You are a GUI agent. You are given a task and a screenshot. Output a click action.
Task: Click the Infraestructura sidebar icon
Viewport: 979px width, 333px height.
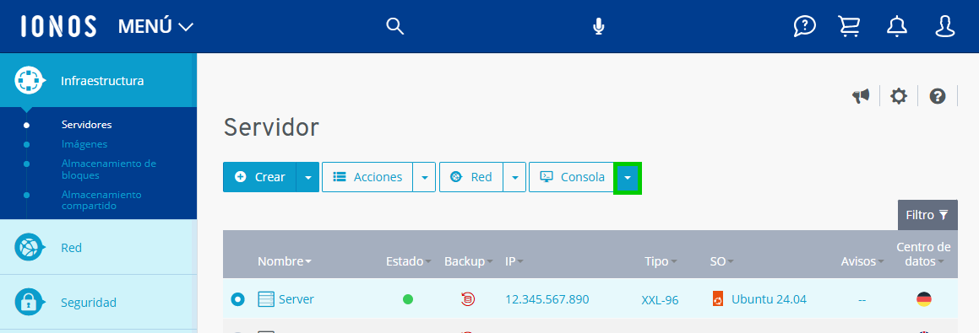tap(29, 80)
